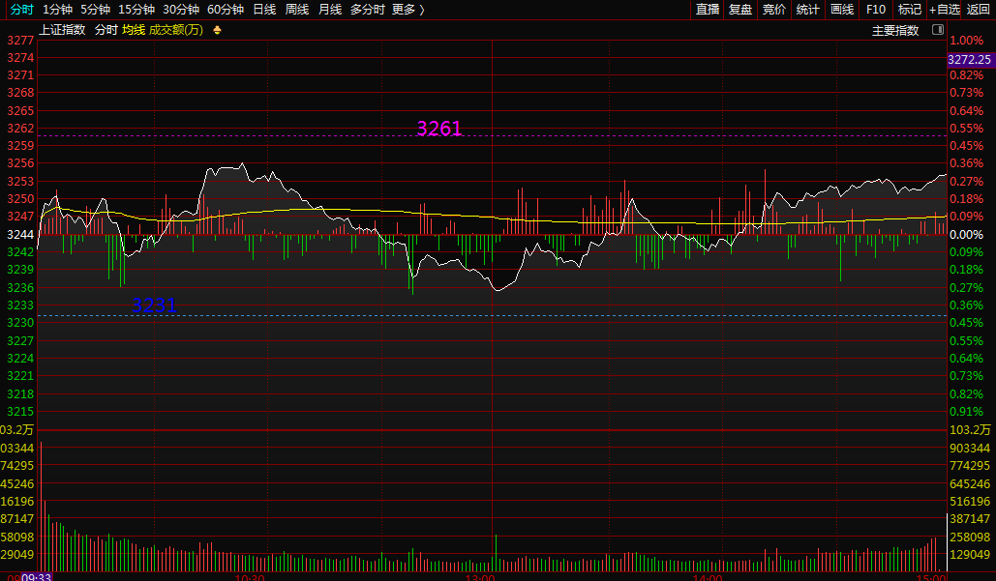Click the yellow up-down arrow after 成交额(万)
Screen dimensions: 996x581
pyautogui.click(x=216, y=30)
